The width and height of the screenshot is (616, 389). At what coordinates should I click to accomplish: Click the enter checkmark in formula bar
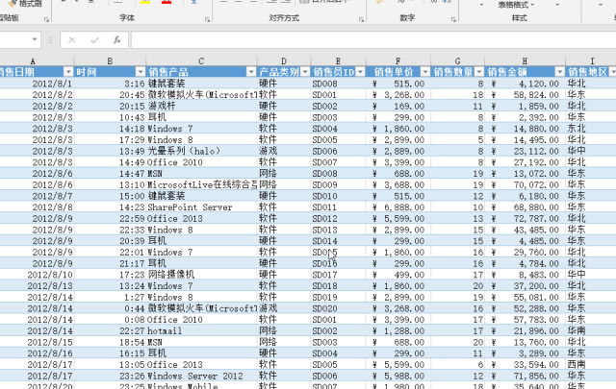[94, 40]
